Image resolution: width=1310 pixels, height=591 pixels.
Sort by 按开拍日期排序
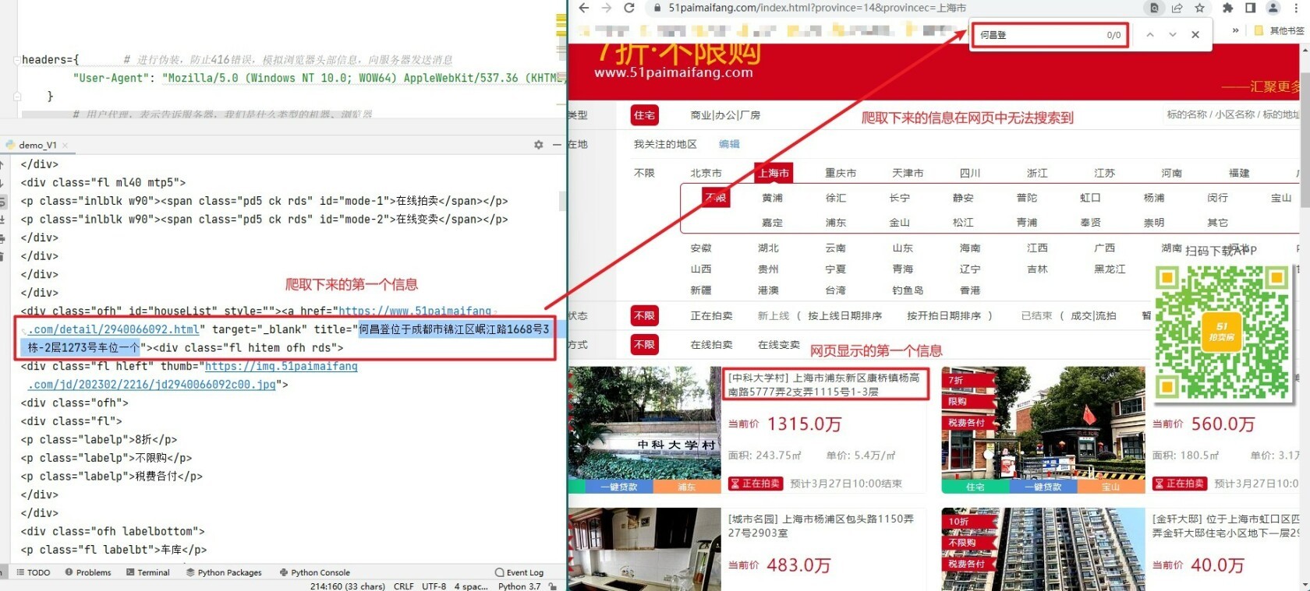pos(944,315)
